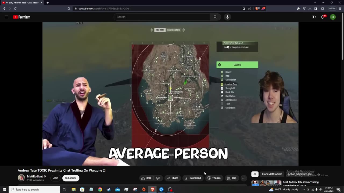The height and width of the screenshot is (193, 344).
Task: Open Task View on the taskbar
Action: [x=64, y=190]
